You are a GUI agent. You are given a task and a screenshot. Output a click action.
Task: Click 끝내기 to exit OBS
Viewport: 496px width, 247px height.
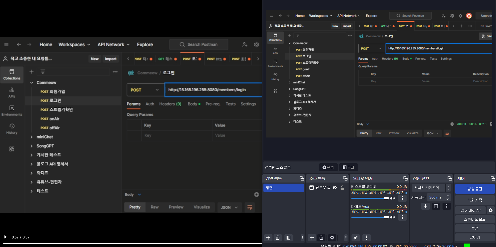[475, 237]
